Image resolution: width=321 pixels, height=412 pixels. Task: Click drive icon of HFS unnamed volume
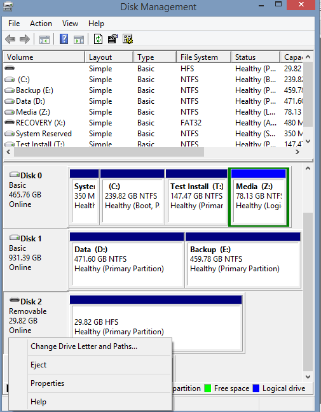point(10,68)
